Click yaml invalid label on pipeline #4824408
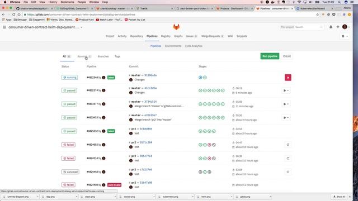This screenshot has height=201, width=358. [114, 185]
